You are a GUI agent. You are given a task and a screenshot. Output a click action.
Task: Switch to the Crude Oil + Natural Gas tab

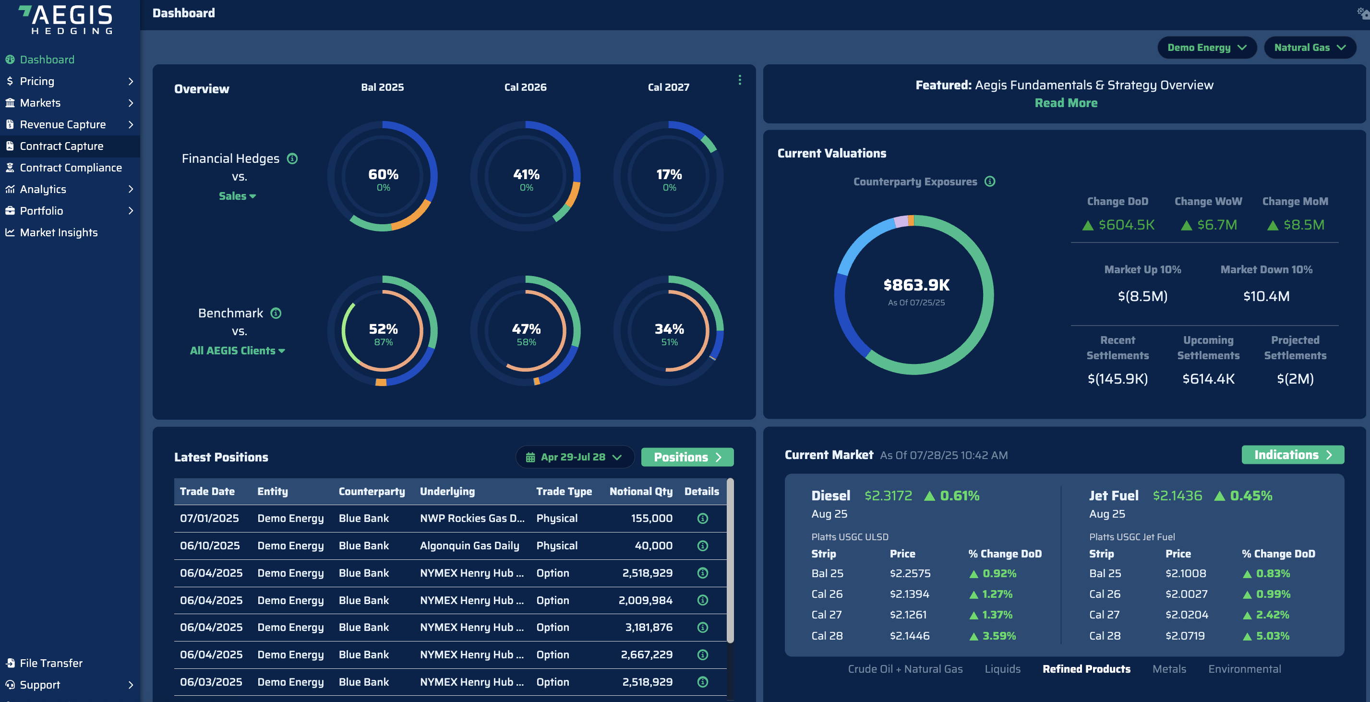[905, 669]
